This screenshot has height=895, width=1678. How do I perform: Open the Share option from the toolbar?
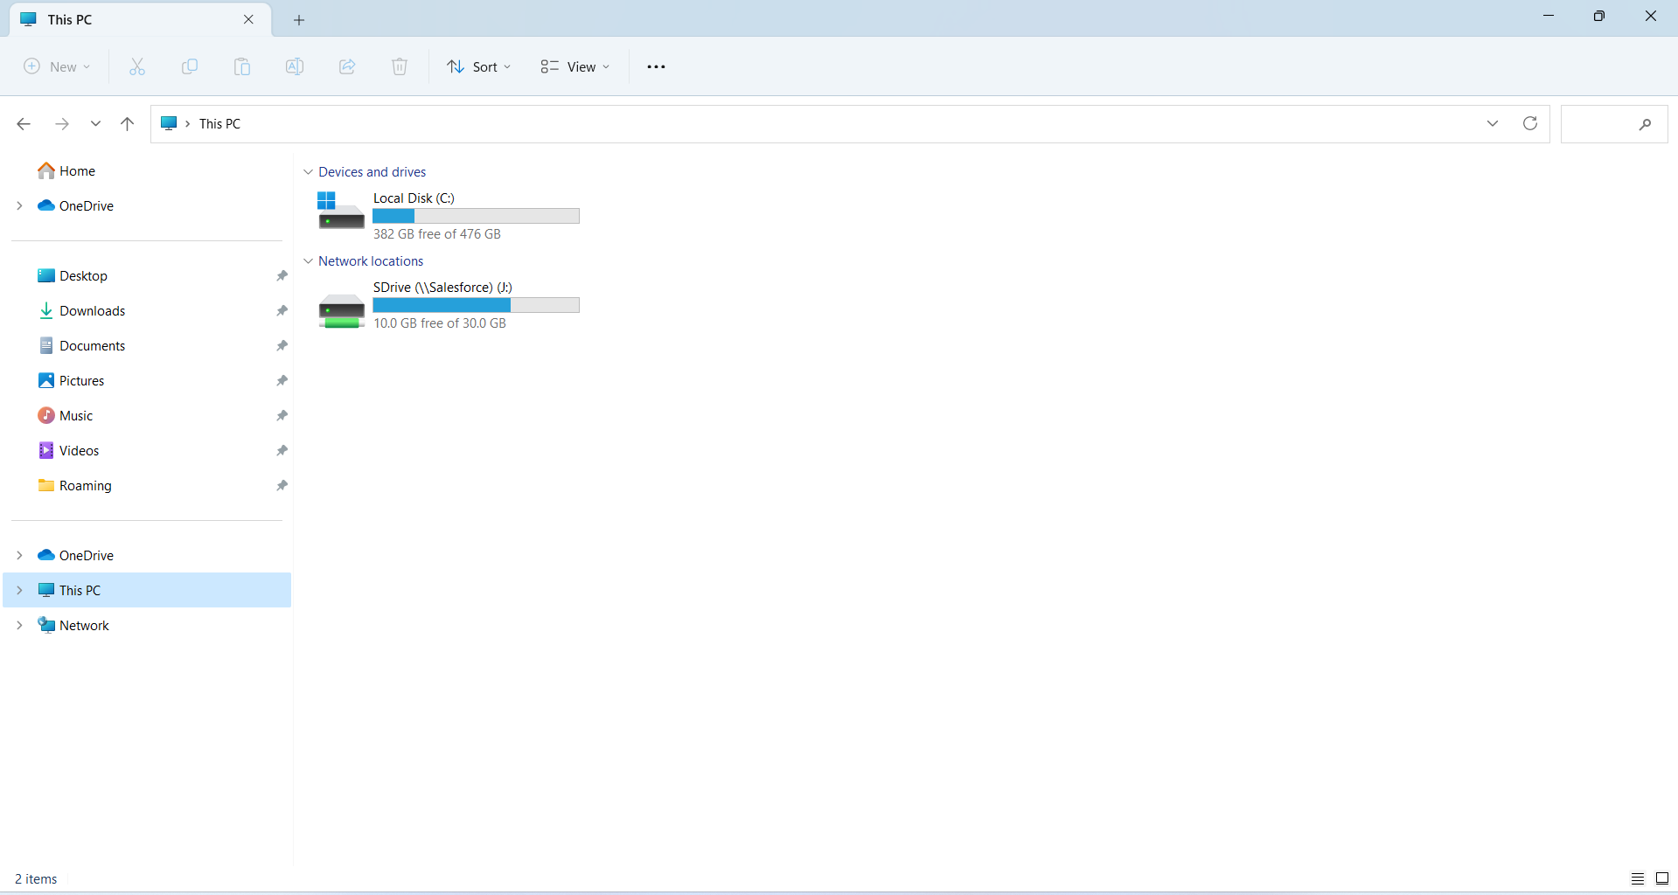[x=347, y=66]
